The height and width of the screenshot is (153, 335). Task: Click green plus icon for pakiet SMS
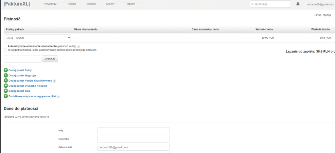(6, 91)
